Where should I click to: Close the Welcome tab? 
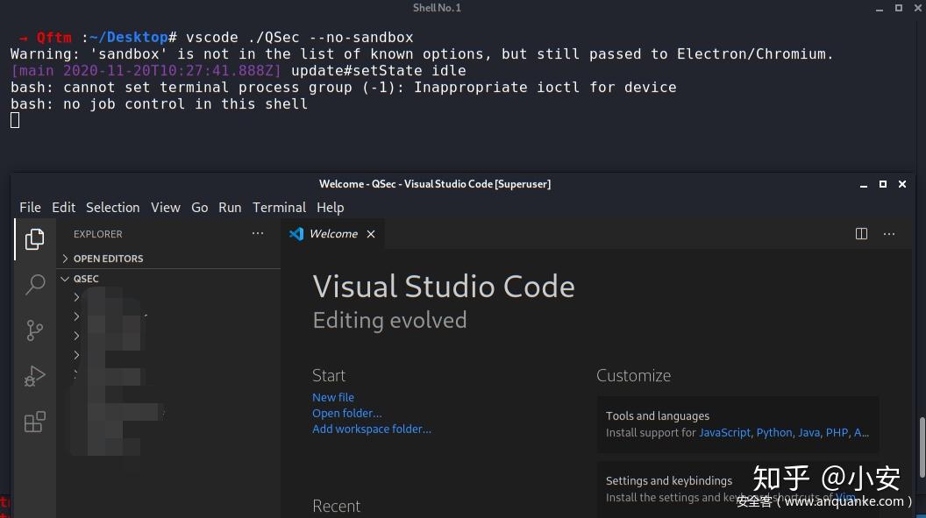tap(371, 234)
